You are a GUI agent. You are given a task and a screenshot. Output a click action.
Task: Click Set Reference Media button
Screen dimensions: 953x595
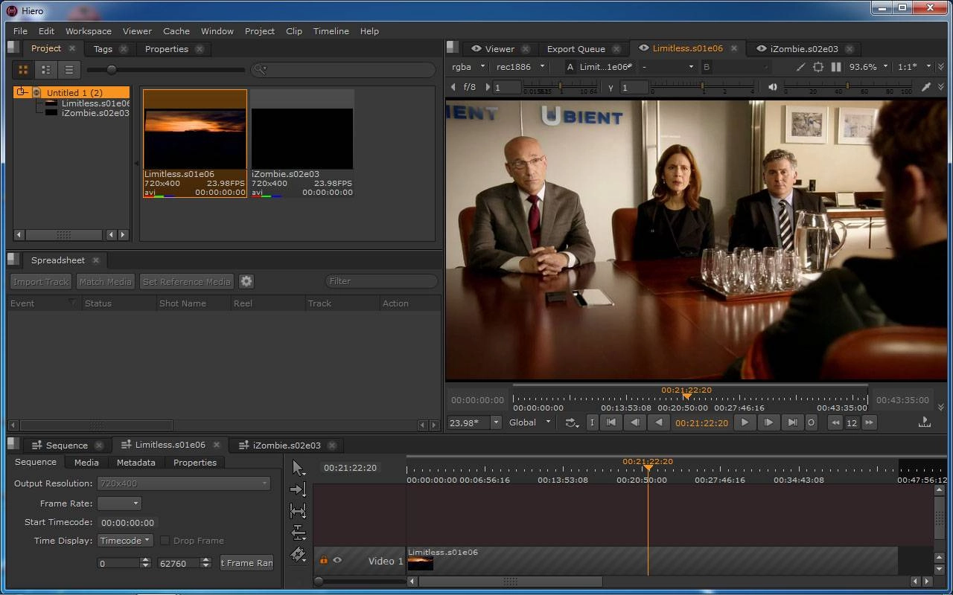tap(187, 282)
